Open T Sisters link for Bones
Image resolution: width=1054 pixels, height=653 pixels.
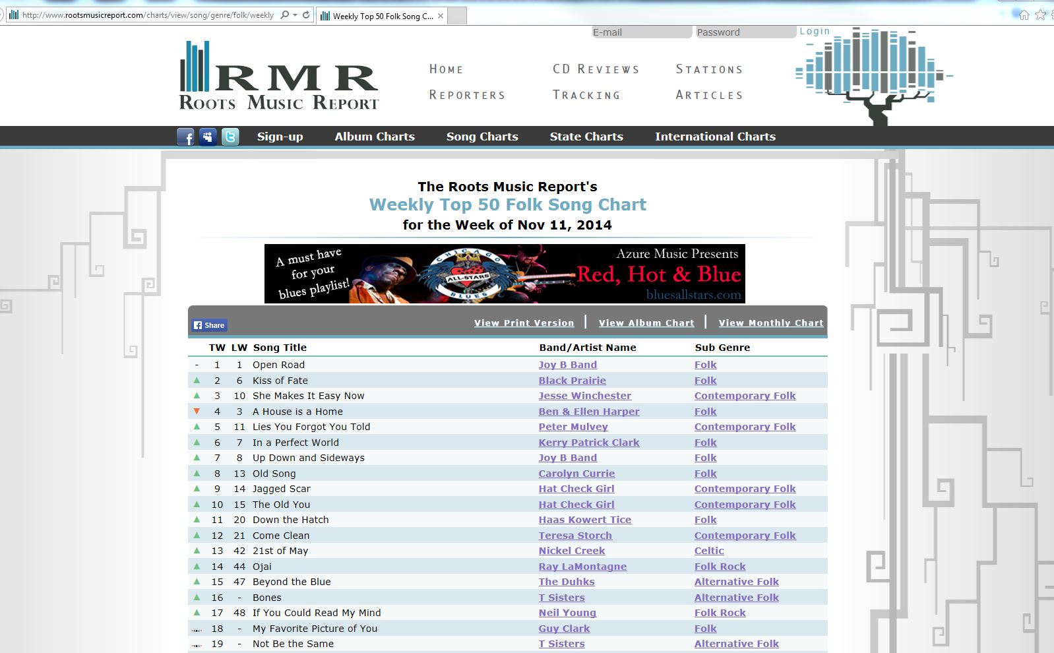562,598
